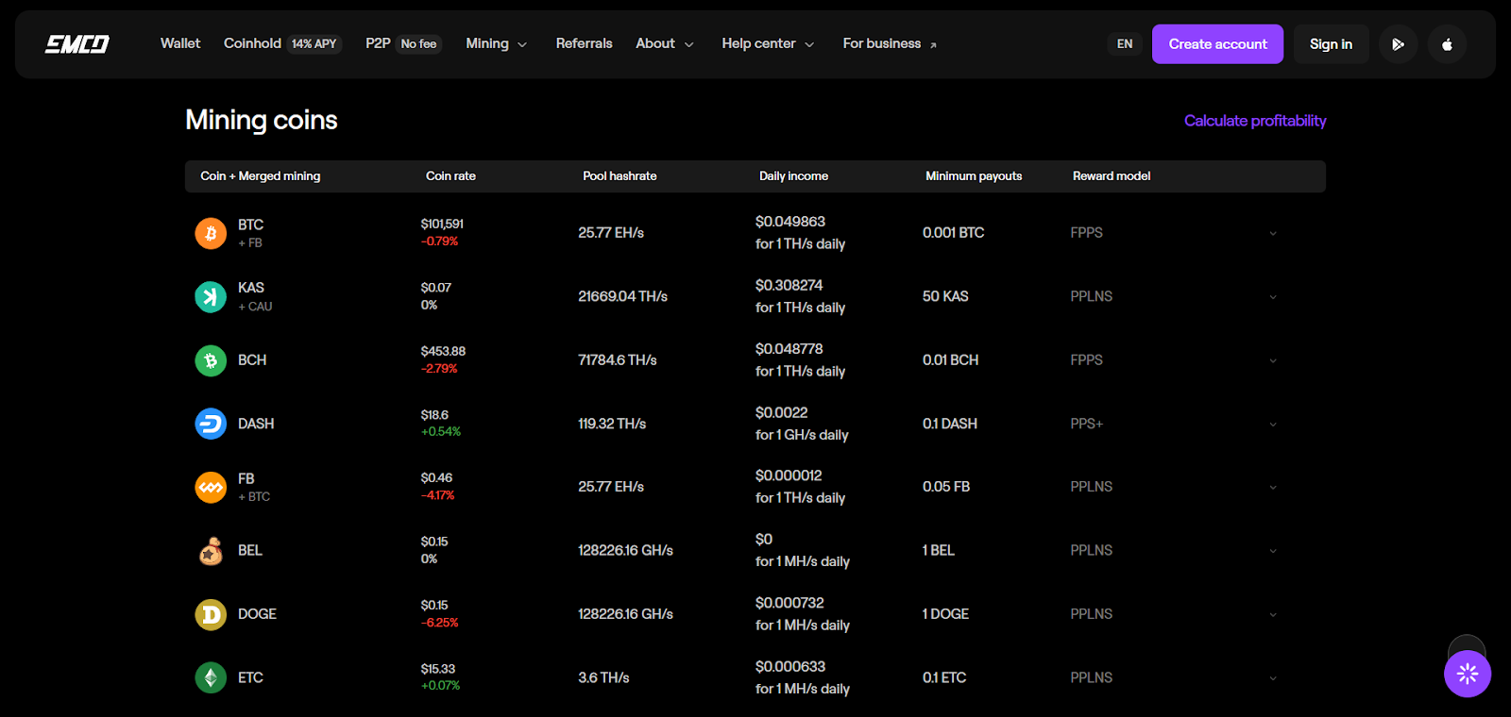Expand the DASH row chevron
The image size is (1511, 717).
[1272, 424]
